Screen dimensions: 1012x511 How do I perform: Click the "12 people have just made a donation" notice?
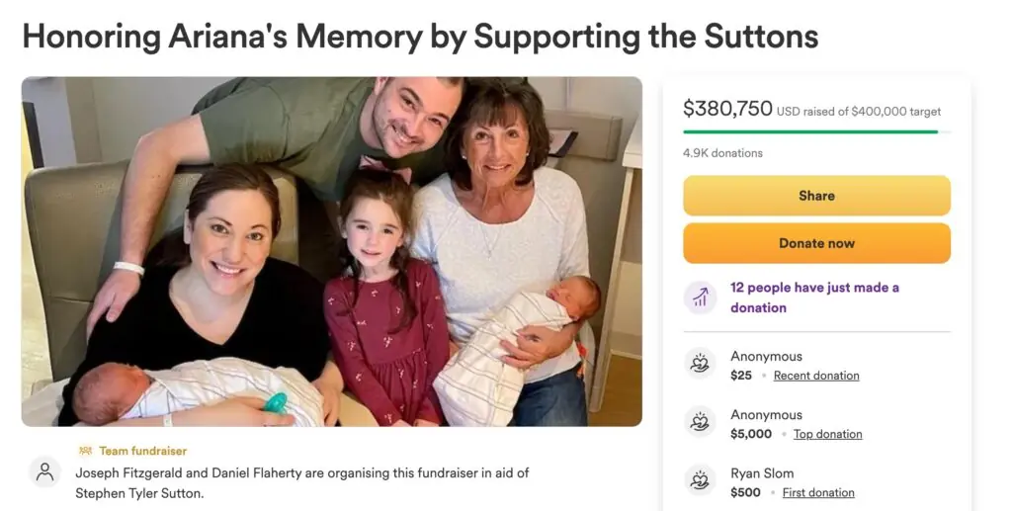[814, 298]
